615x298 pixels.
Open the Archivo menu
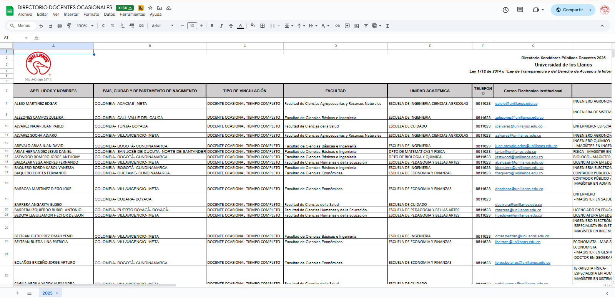[25, 15]
